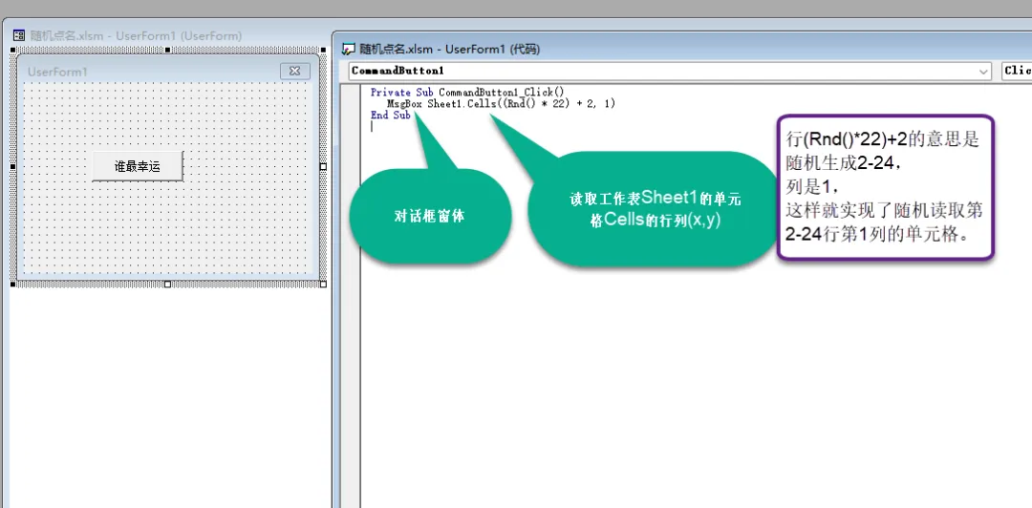Screen dimensions: 1032x508
Task: Click the MsgBox line in the code
Action: point(501,103)
